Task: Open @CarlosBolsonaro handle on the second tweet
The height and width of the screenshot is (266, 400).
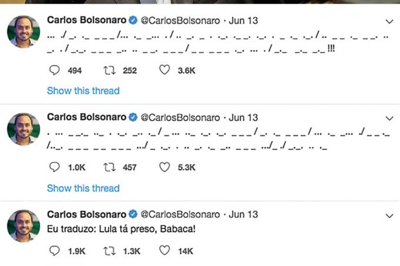Action: pos(181,117)
